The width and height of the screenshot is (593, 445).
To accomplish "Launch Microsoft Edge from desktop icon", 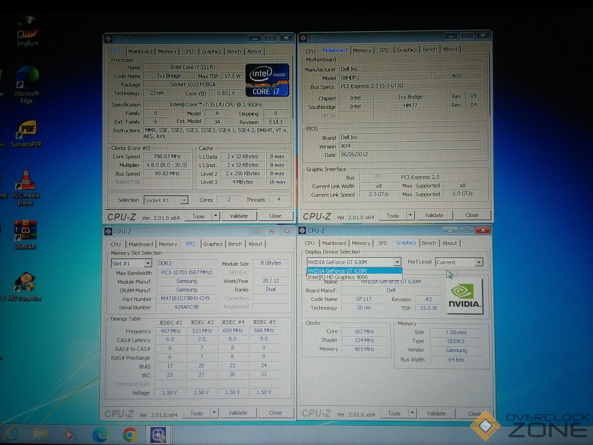I will point(27,85).
